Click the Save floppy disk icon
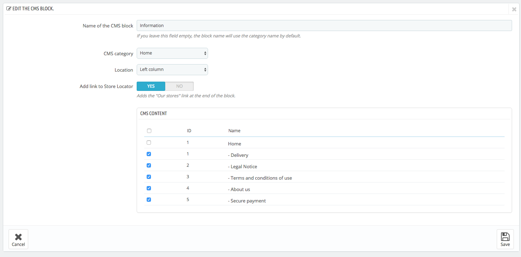Image resolution: width=521 pixels, height=257 pixels. [505, 237]
